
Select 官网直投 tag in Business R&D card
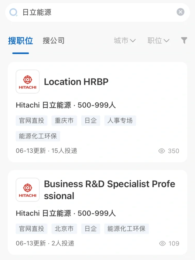pos(31,229)
